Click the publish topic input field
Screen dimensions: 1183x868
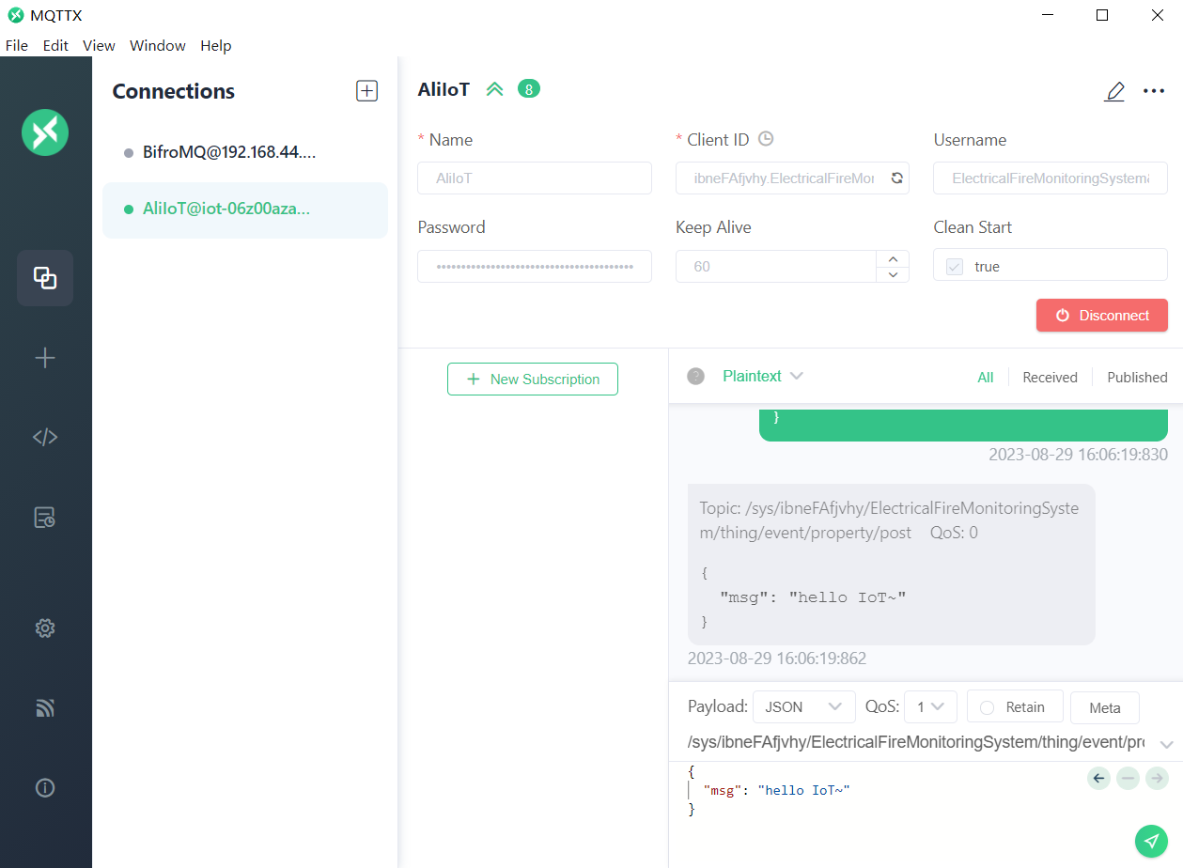pyautogui.click(x=916, y=742)
